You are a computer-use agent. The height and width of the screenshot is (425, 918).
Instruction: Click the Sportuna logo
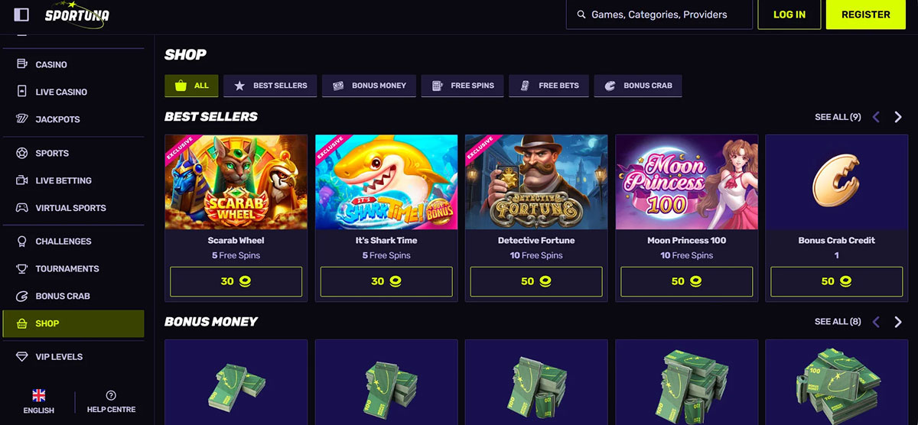pos(76,14)
